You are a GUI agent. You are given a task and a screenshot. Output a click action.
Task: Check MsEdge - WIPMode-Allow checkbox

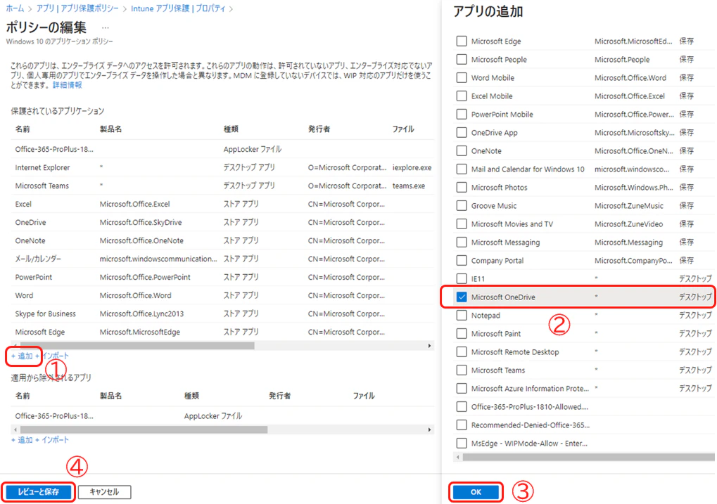click(x=462, y=444)
